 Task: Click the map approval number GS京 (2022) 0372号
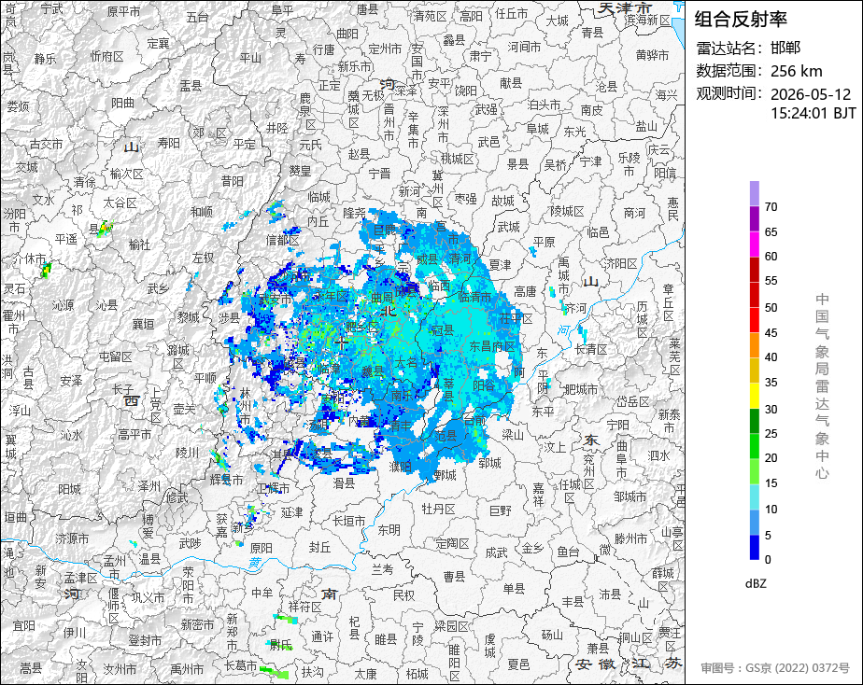[x=798, y=668]
